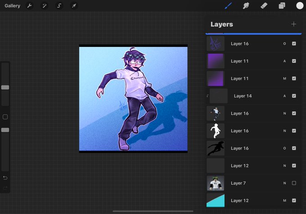Select the Smudge finger tool
The height and width of the screenshot is (214, 306).
(246, 6)
